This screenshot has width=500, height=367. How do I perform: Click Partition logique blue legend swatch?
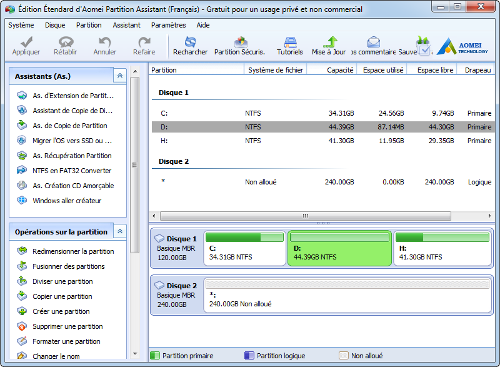click(249, 356)
